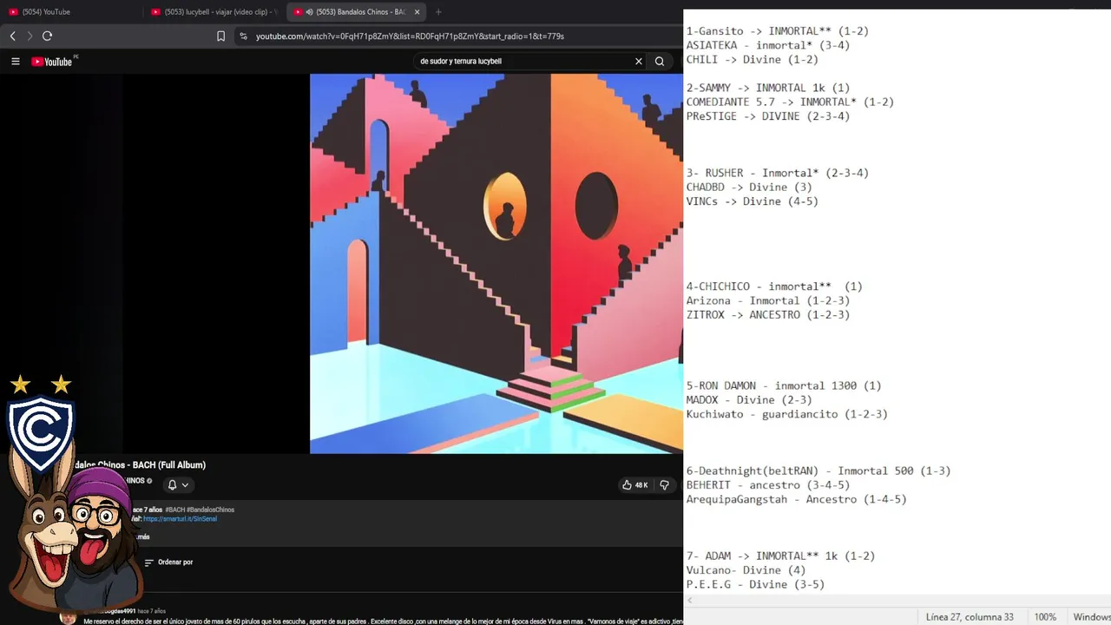
Task: Click the #BACH hashtag
Action: [175, 510]
